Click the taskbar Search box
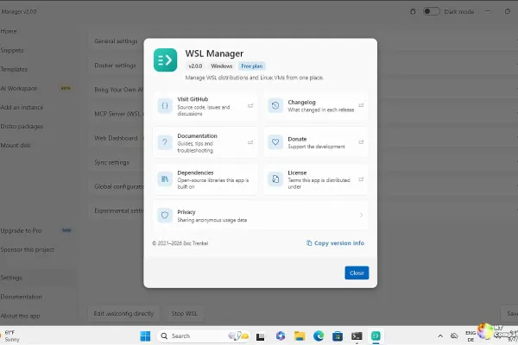This screenshot has height=345, width=518. click(203, 336)
